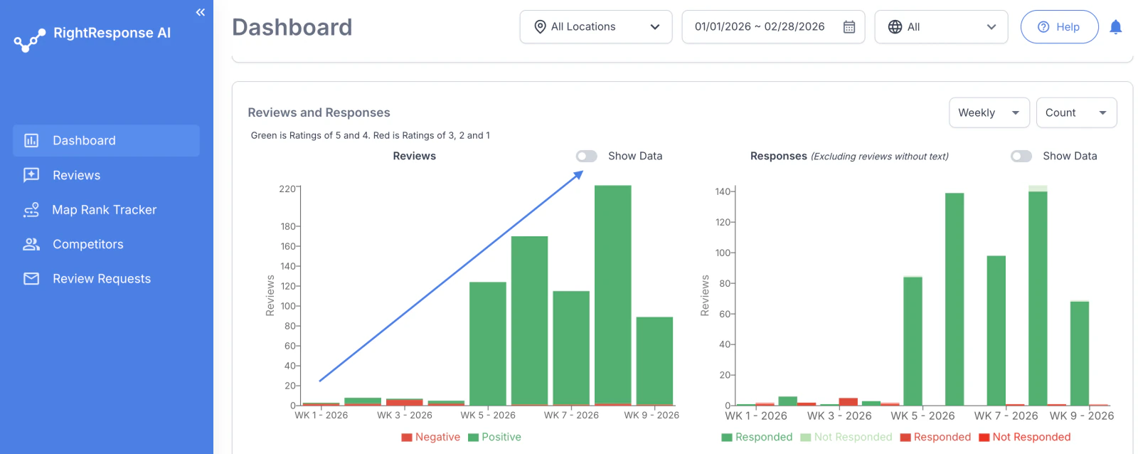Open the calendar icon in date range

pyautogui.click(x=849, y=27)
